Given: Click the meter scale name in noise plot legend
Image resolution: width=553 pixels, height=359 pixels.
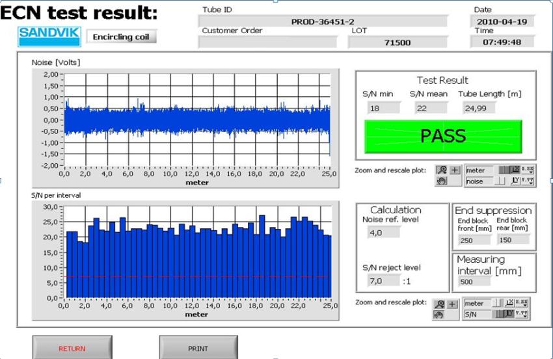Looking at the screenshot, I should coord(479,170).
